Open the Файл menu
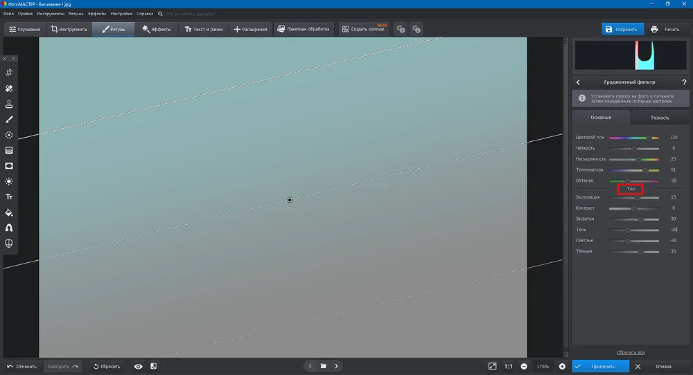Image resolution: width=693 pixels, height=375 pixels. coord(8,14)
